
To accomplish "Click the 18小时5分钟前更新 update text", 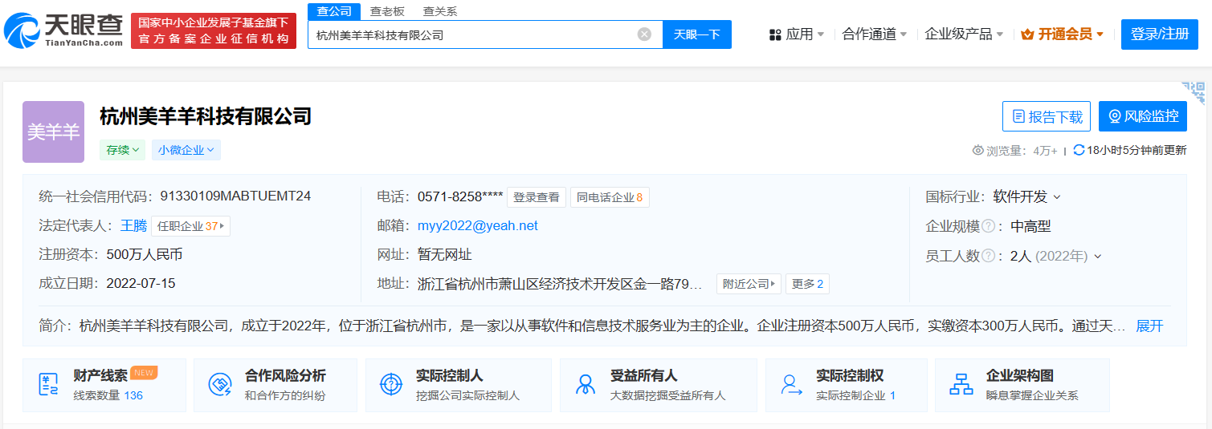I will coord(1137,150).
